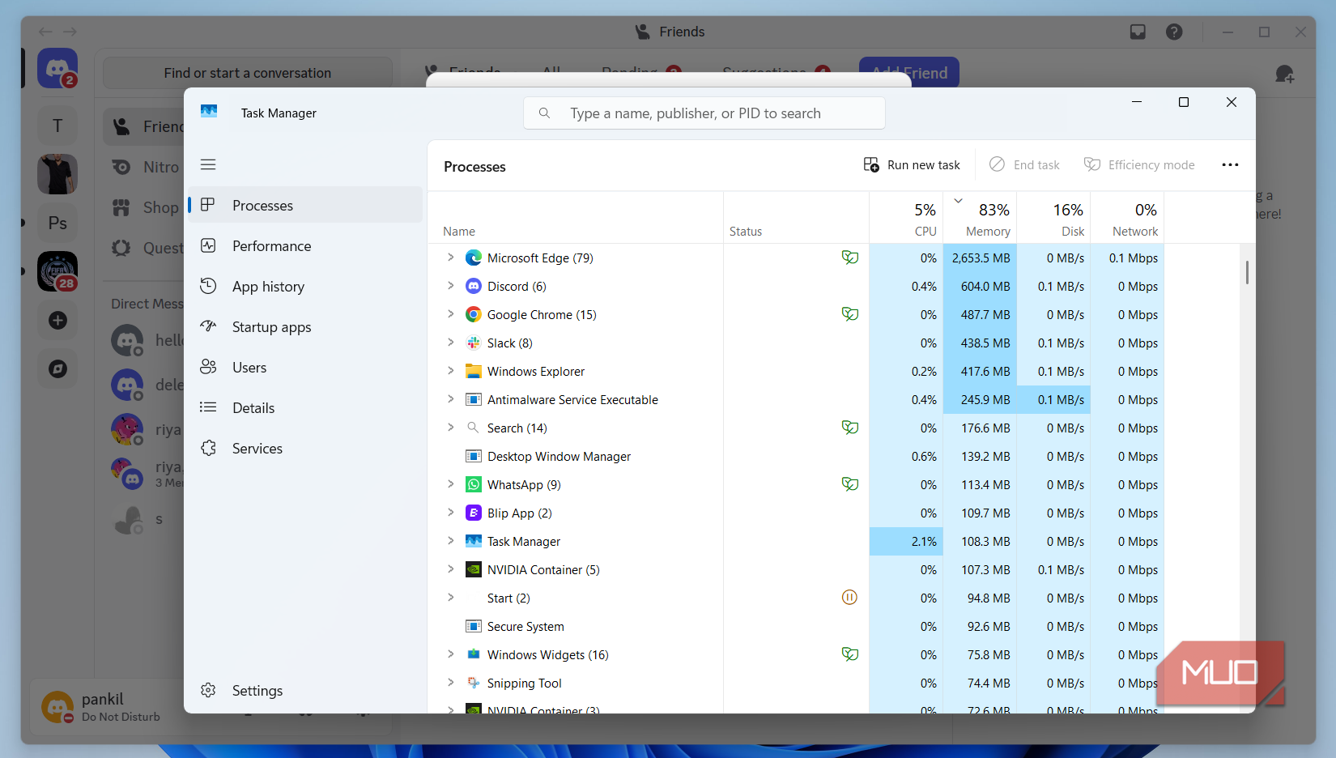Click the Status column header
Image resolution: width=1336 pixels, height=758 pixels.
pyautogui.click(x=796, y=219)
